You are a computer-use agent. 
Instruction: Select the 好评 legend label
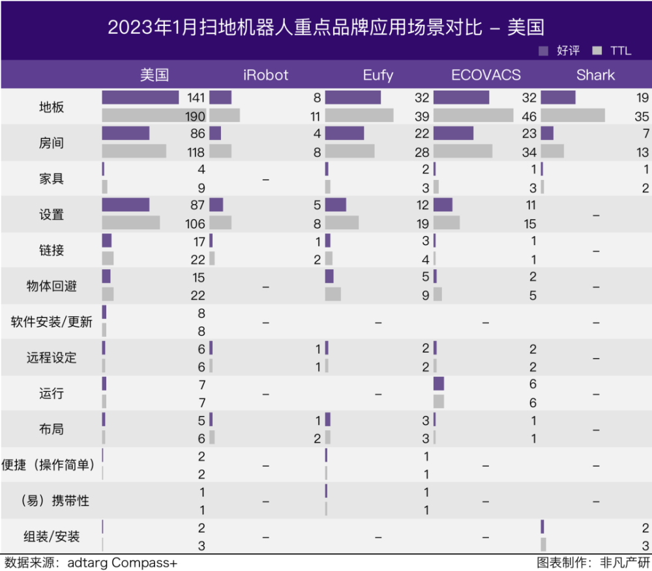click(x=568, y=51)
